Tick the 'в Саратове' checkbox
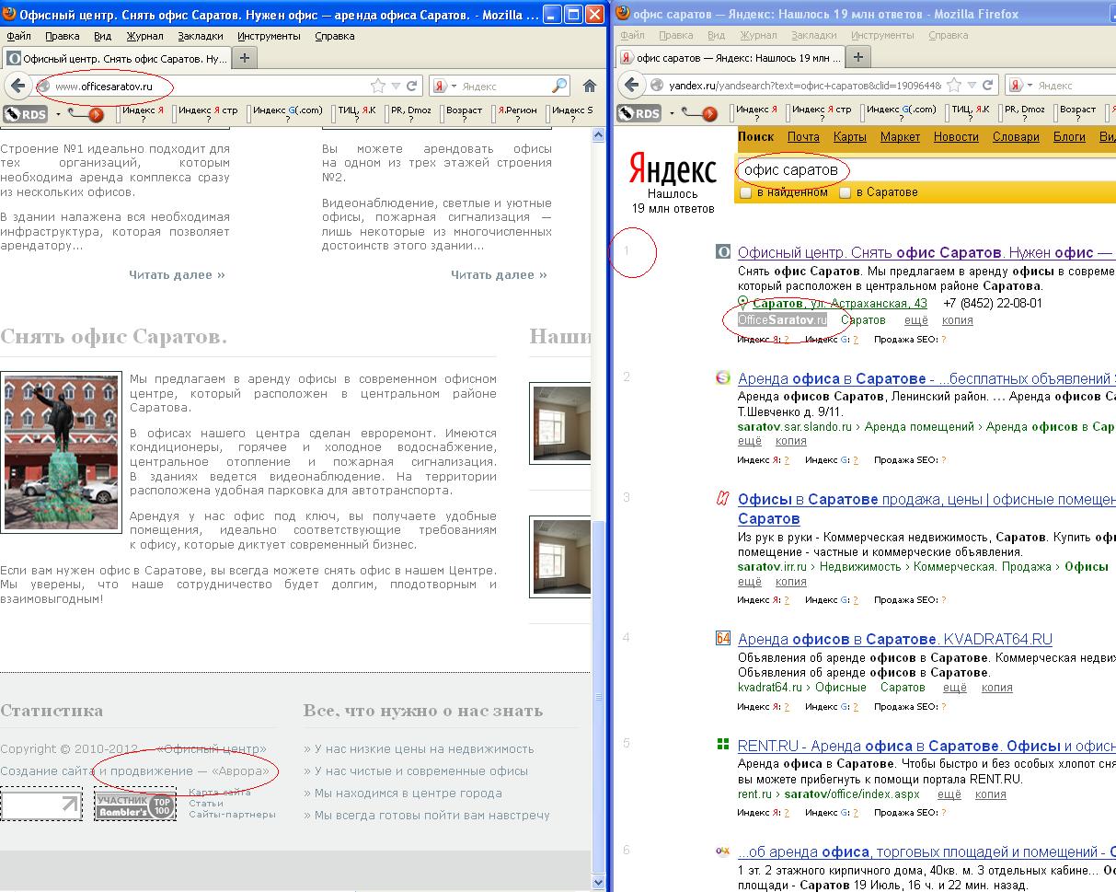The height and width of the screenshot is (892, 1116). pyautogui.click(x=846, y=192)
